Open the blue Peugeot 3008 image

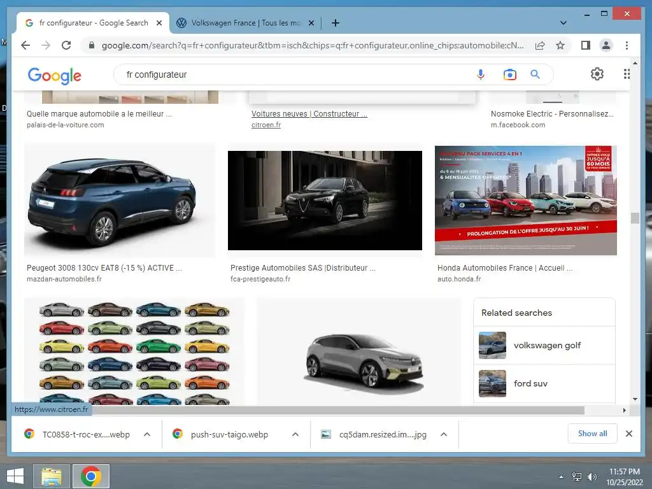point(120,201)
